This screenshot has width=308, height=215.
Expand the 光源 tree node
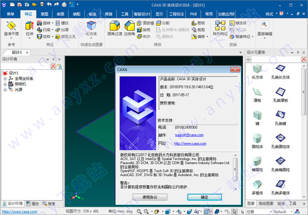[x=5, y=90]
